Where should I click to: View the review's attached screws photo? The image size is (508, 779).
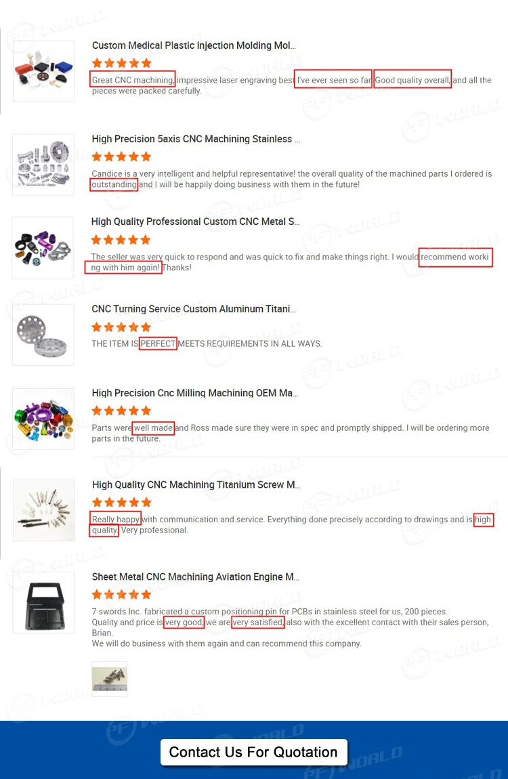tap(109, 679)
